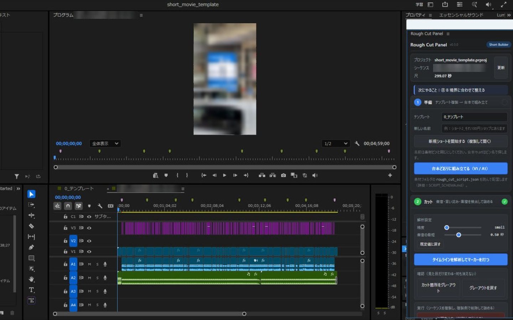Add a marker in the timeline header
Viewport: 513px width, 320px height.
coord(89,206)
